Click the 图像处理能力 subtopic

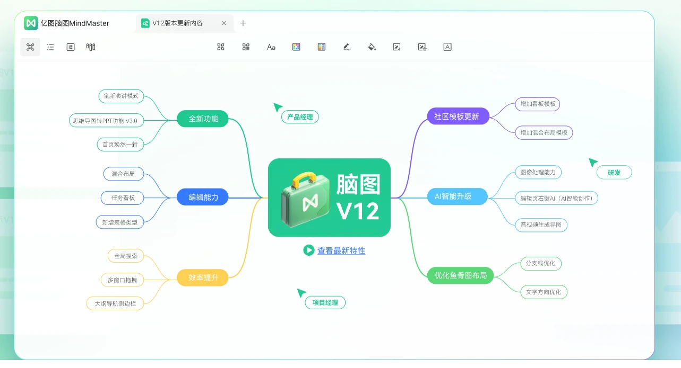(x=538, y=172)
